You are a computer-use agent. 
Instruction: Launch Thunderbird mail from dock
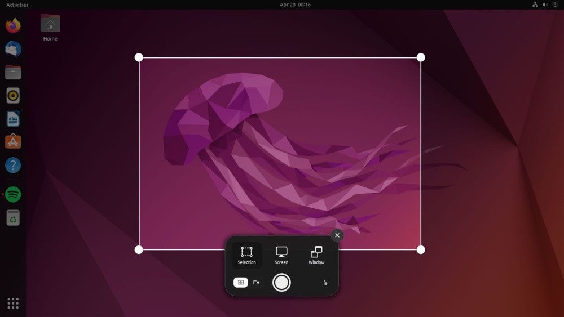pyautogui.click(x=13, y=49)
